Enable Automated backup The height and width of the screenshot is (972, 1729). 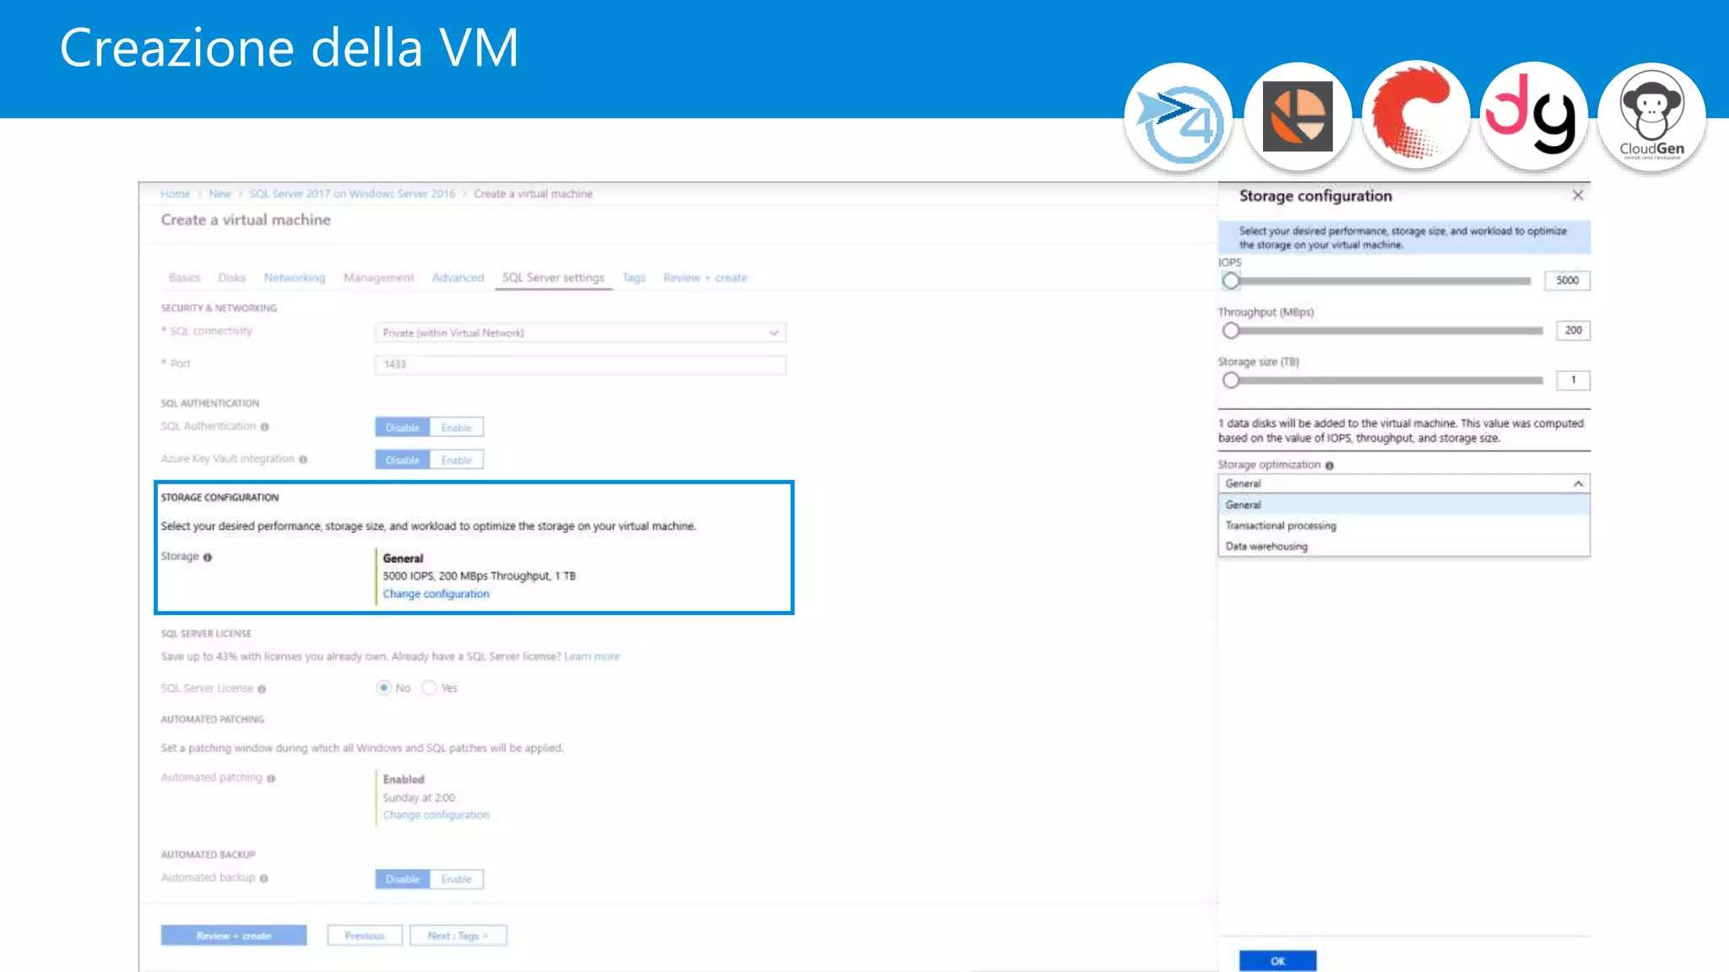pos(456,879)
